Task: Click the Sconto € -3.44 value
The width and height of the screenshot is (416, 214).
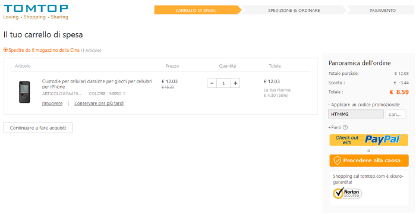Action: point(401,83)
